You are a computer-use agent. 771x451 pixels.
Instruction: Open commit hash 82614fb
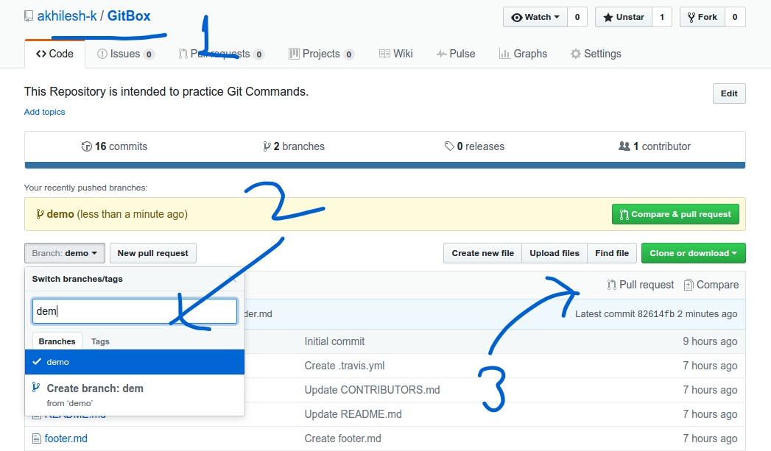click(x=656, y=314)
